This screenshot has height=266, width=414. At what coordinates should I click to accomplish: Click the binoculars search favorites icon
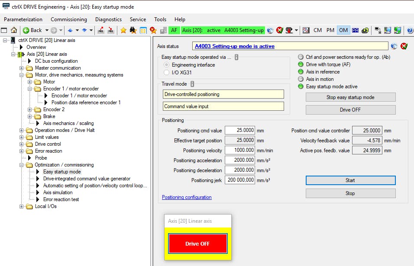click(x=133, y=30)
